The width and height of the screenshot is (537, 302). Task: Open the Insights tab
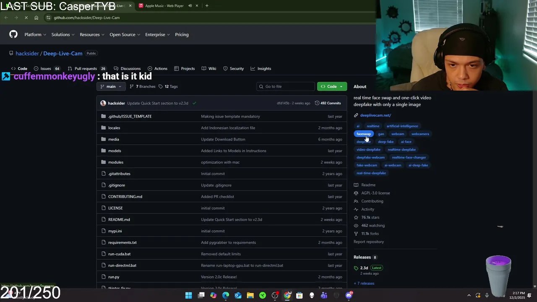(x=261, y=68)
